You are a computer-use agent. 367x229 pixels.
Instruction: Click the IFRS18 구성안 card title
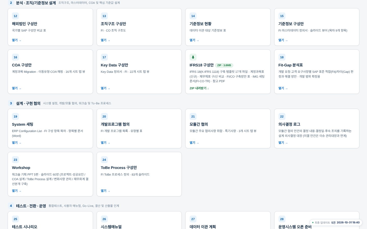point(202,65)
